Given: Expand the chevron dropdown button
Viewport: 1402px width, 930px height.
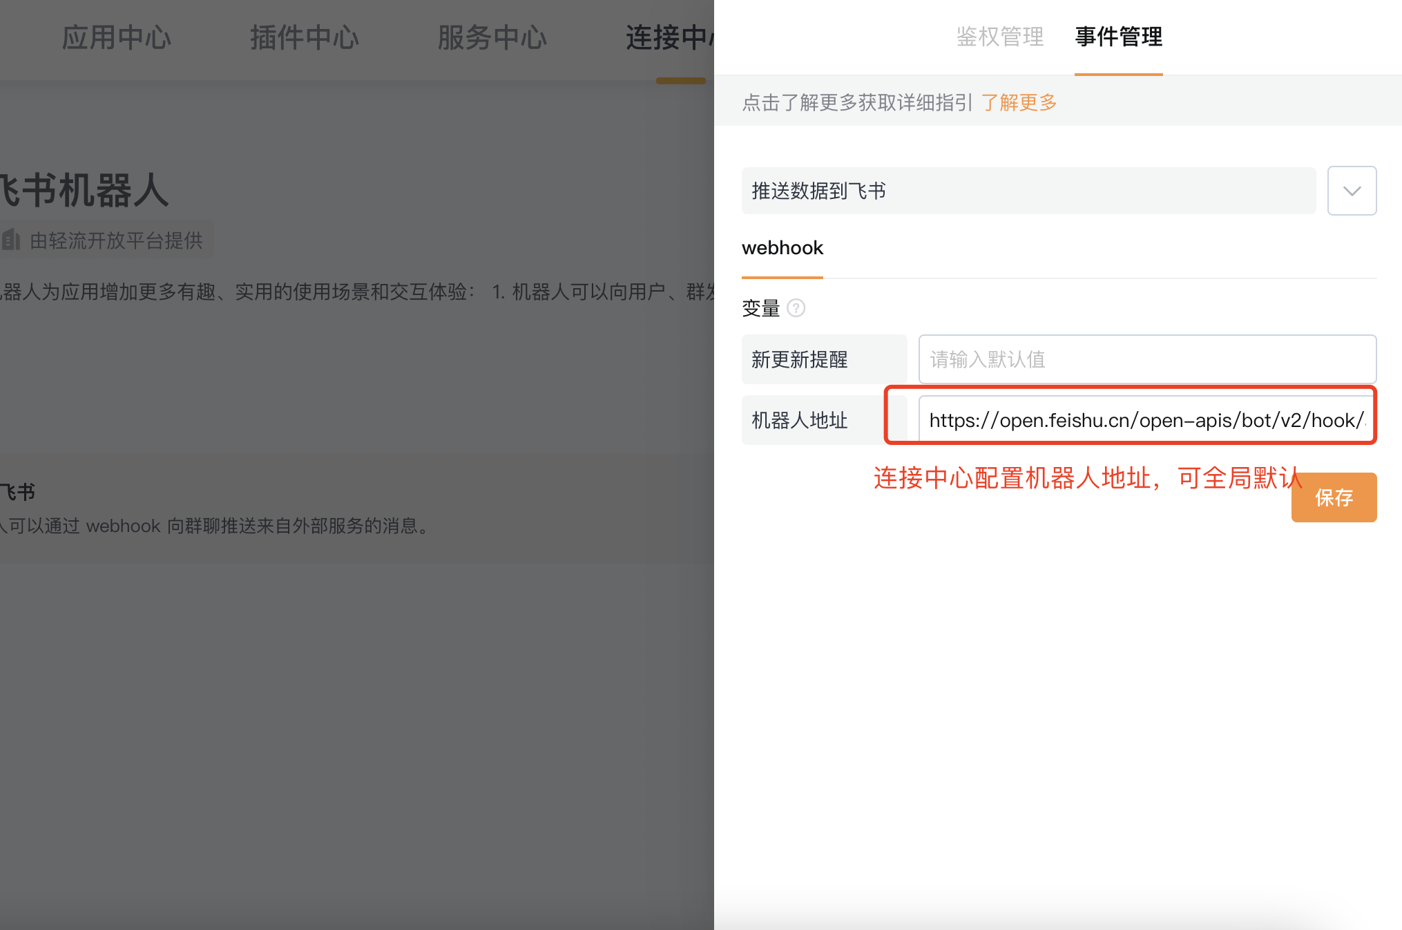Looking at the screenshot, I should tap(1352, 191).
